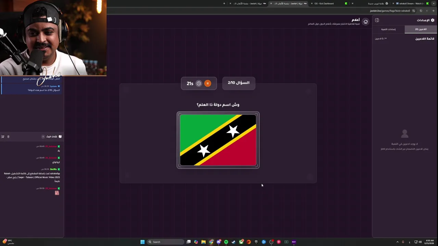Launch Copilot from the taskbar
Viewport: 438px width, 246px height.
coord(196,242)
